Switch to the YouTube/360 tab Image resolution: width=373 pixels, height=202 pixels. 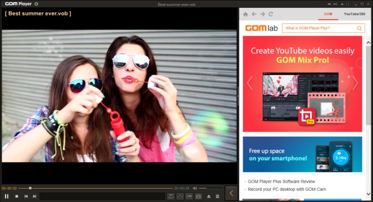pyautogui.click(x=355, y=14)
